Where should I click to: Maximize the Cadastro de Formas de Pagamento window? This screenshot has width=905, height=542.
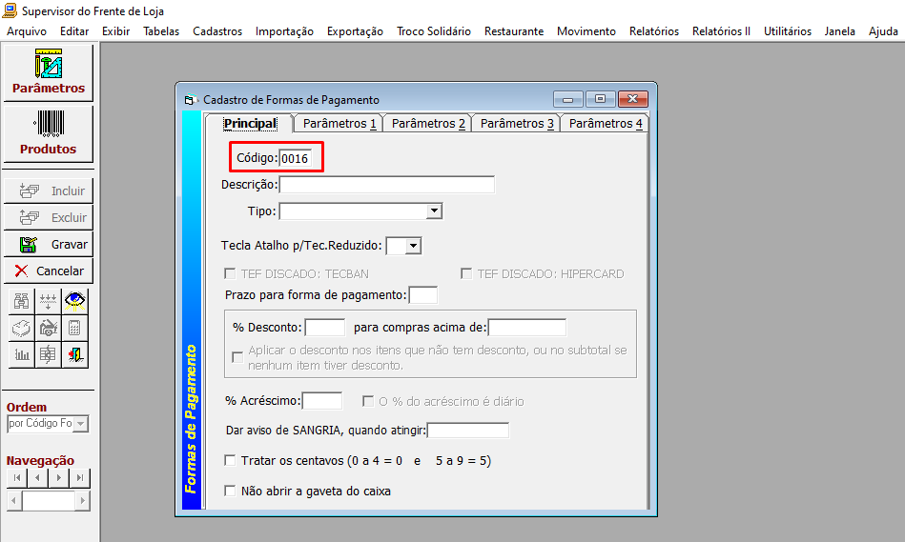[600, 99]
